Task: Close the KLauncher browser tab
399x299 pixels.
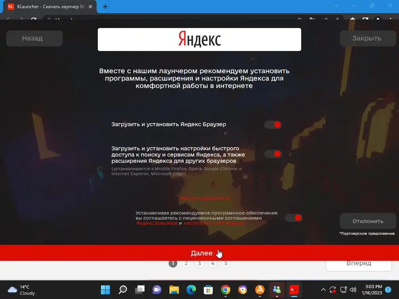Action: pyautogui.click(x=90, y=7)
